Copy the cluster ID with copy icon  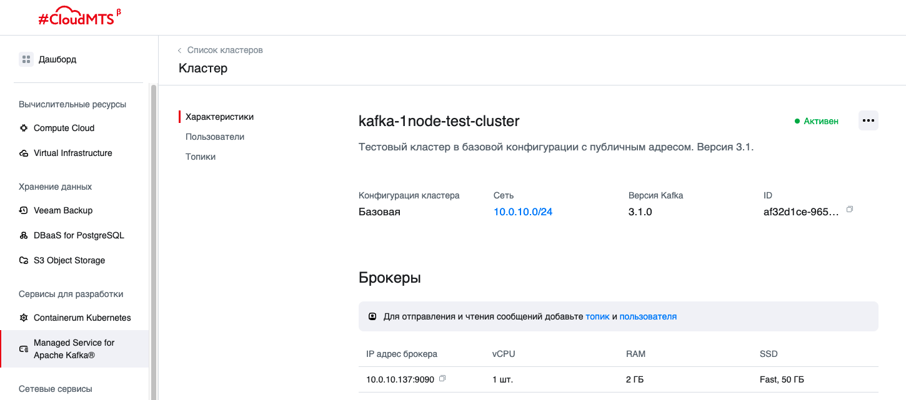pyautogui.click(x=850, y=210)
